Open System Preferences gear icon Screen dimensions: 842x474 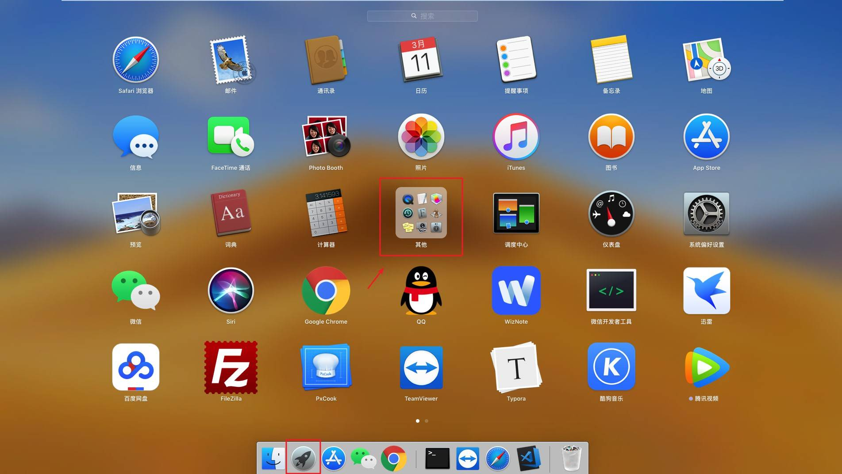(x=706, y=214)
